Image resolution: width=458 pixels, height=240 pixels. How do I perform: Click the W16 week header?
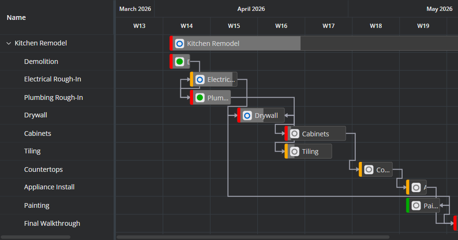pos(282,26)
